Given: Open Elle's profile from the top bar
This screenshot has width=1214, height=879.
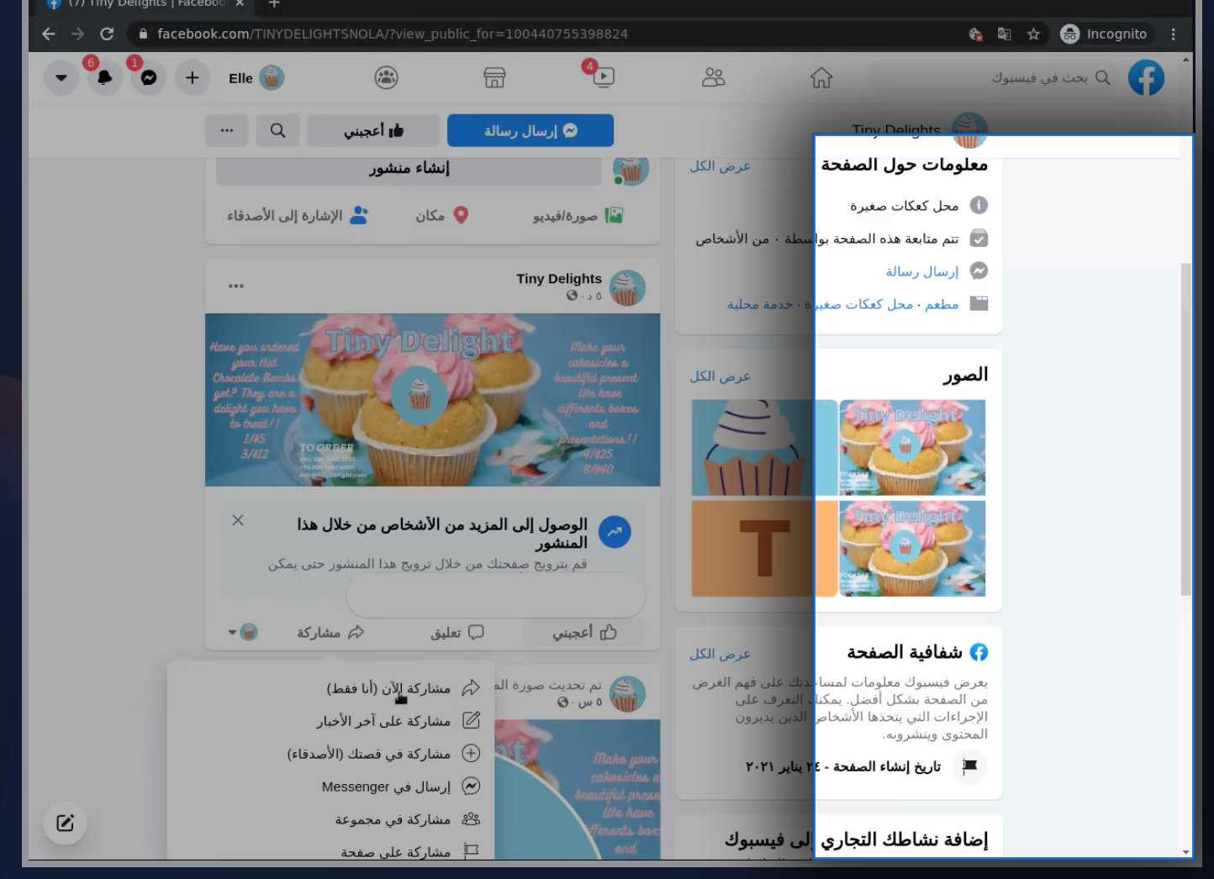Looking at the screenshot, I should coord(256,78).
